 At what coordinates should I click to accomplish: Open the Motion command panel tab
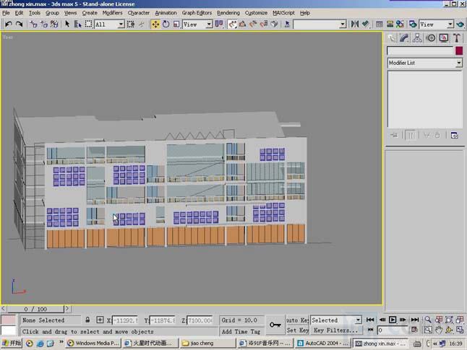click(431, 38)
